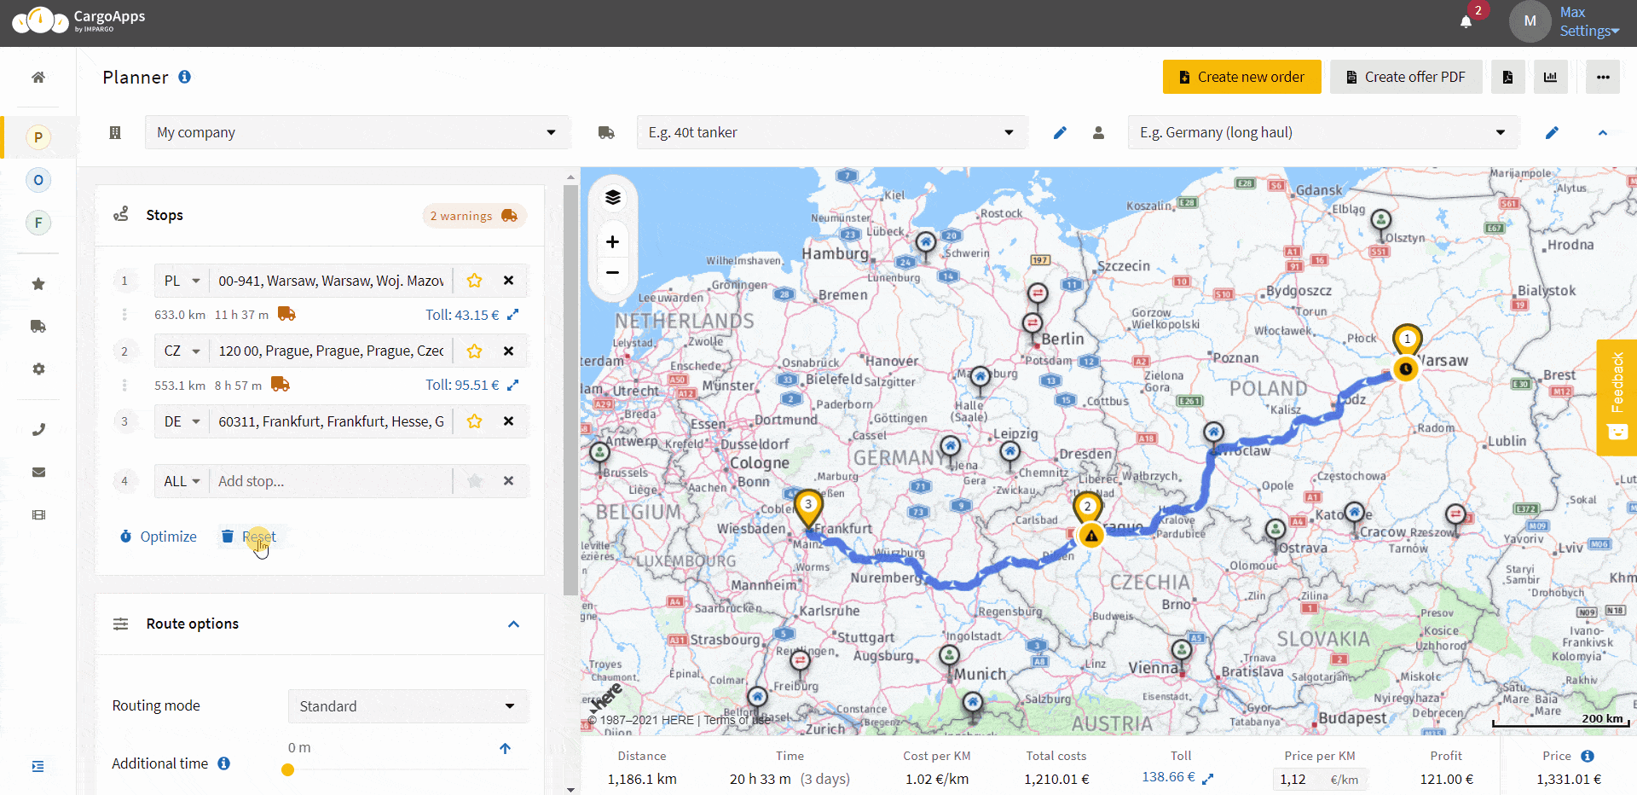Switch to the P tab in the sidebar
Screen dimensions: 1637x795
[38, 136]
